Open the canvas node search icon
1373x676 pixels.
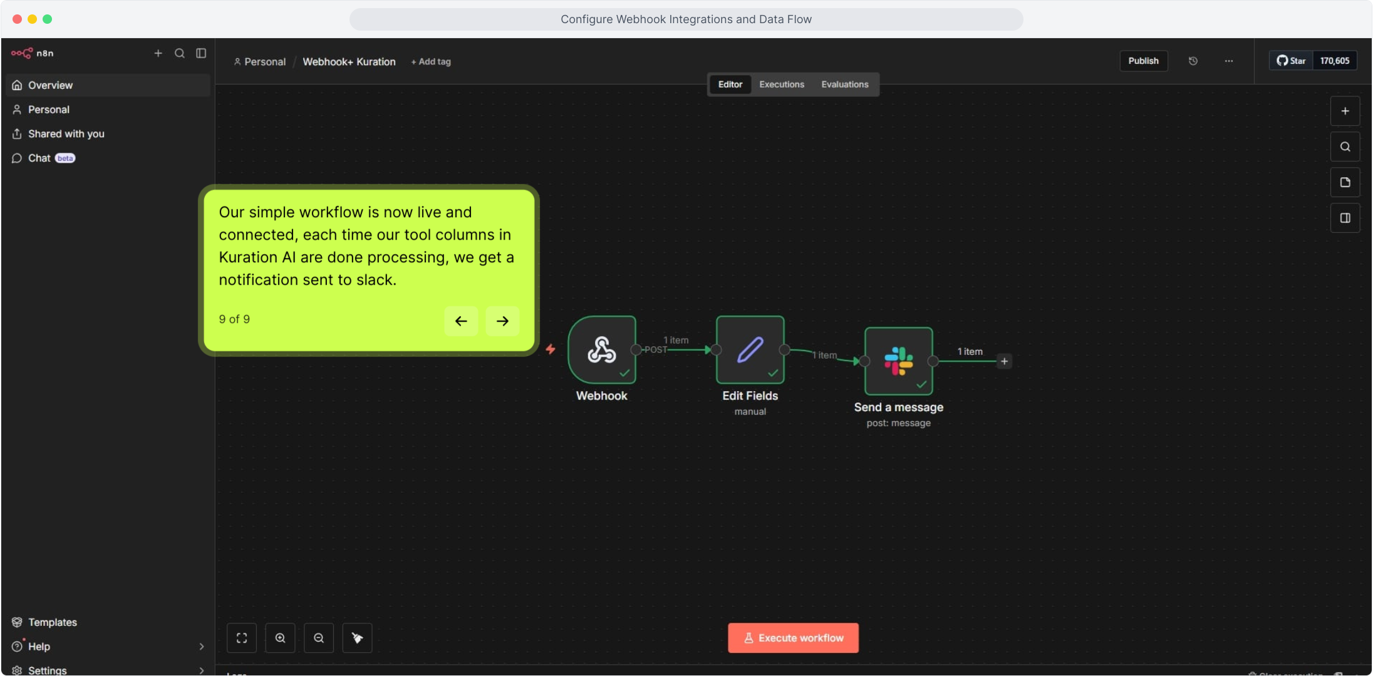click(1345, 147)
